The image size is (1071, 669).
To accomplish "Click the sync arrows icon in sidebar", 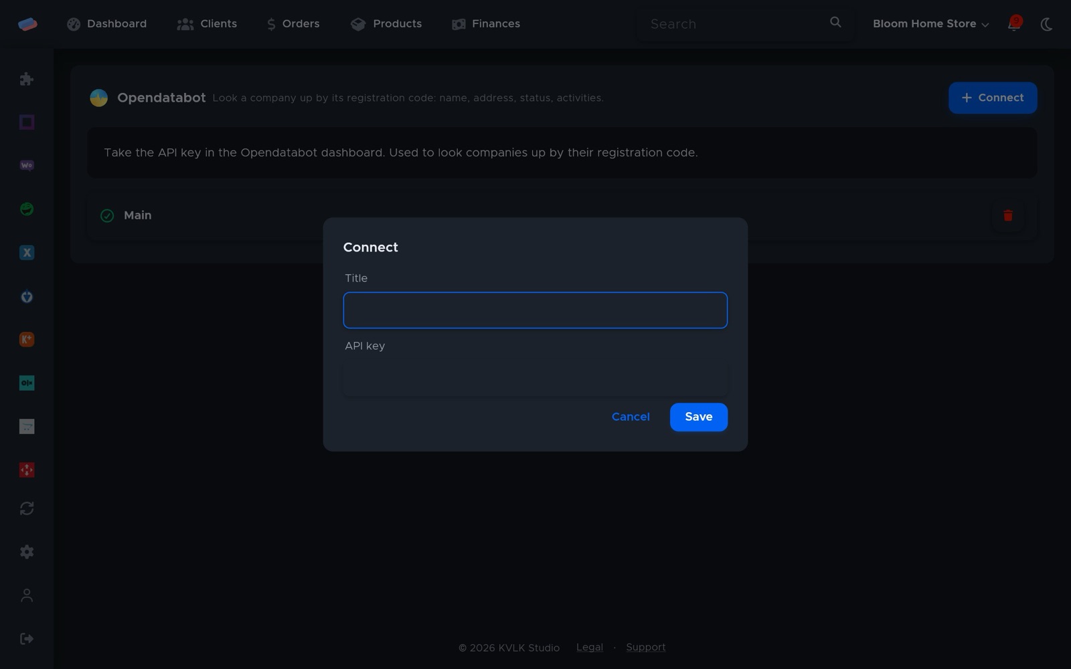I will tap(27, 508).
